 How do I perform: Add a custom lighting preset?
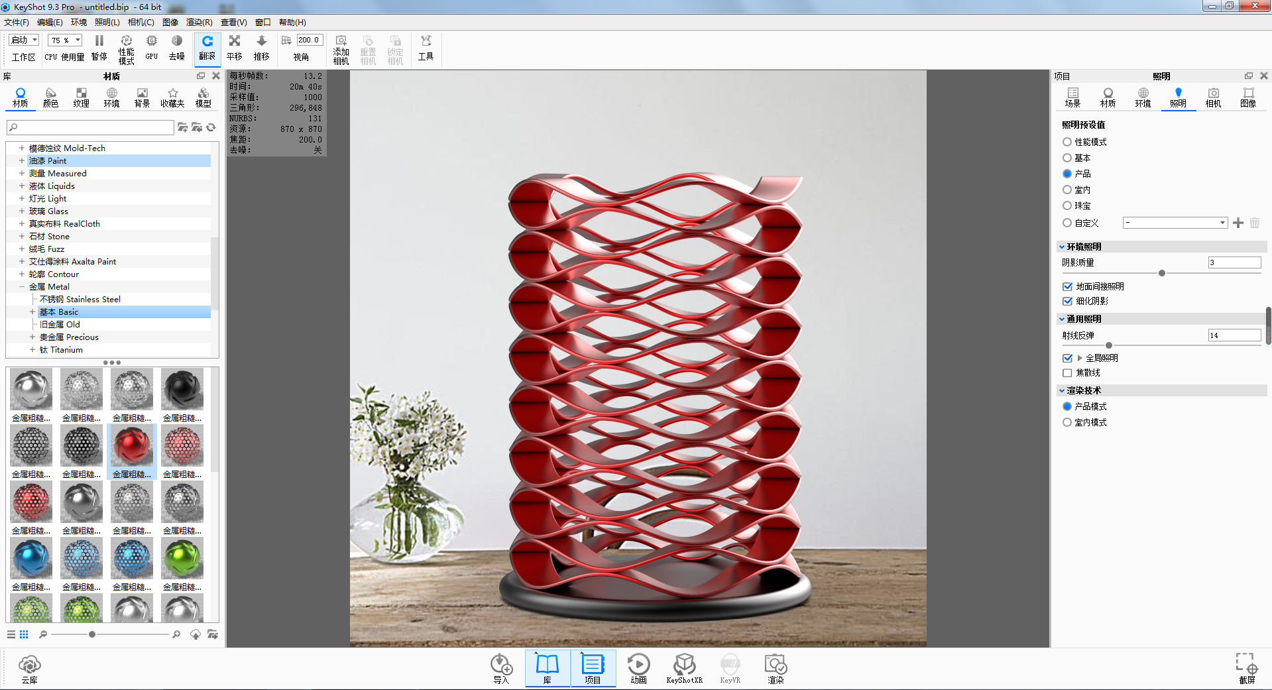pos(1238,223)
